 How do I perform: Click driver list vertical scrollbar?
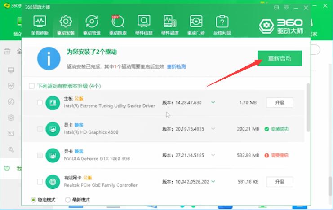click(308, 108)
